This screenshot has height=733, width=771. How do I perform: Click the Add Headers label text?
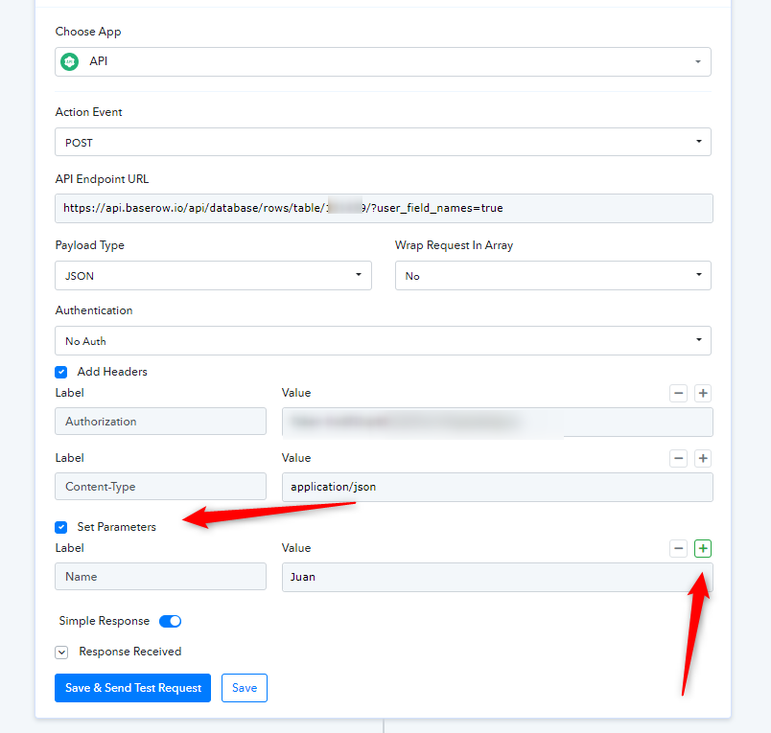pos(112,372)
